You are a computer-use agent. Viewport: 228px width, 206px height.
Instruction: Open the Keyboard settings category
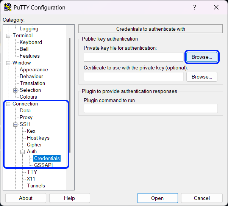(31, 42)
